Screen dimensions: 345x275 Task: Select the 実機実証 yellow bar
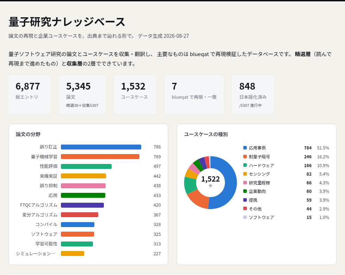tap(83, 176)
